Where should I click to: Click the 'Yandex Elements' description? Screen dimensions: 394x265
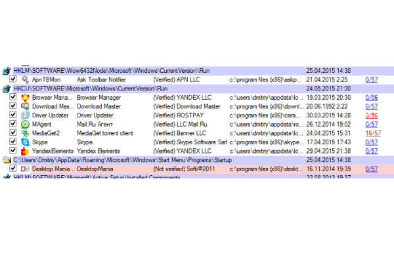point(98,151)
